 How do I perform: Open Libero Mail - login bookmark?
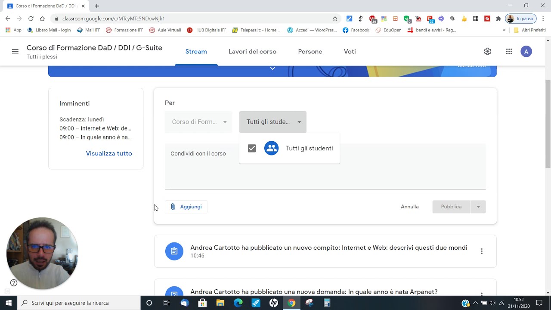pos(49,30)
